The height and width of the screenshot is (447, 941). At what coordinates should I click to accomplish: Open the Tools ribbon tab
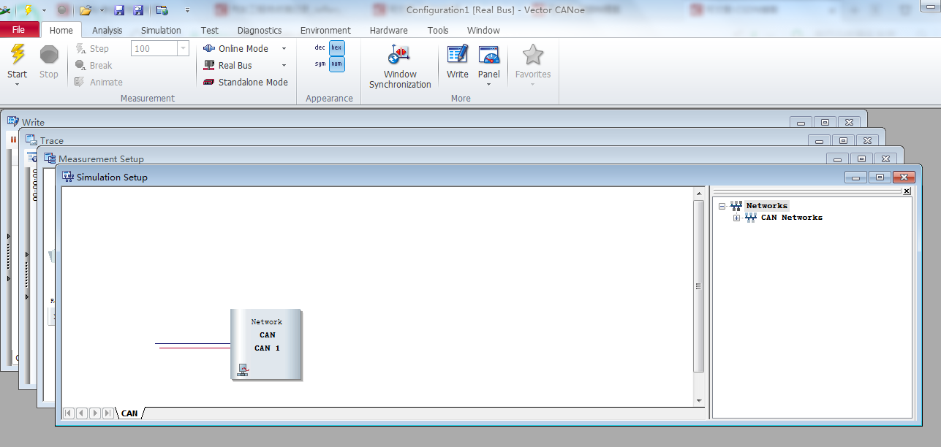click(x=438, y=31)
